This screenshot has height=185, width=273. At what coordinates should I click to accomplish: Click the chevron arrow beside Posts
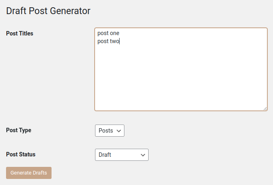118,131
